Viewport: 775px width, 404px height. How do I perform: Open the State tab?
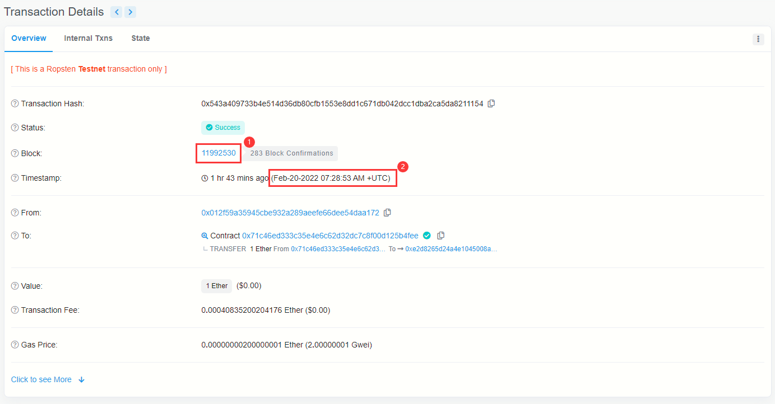point(140,38)
